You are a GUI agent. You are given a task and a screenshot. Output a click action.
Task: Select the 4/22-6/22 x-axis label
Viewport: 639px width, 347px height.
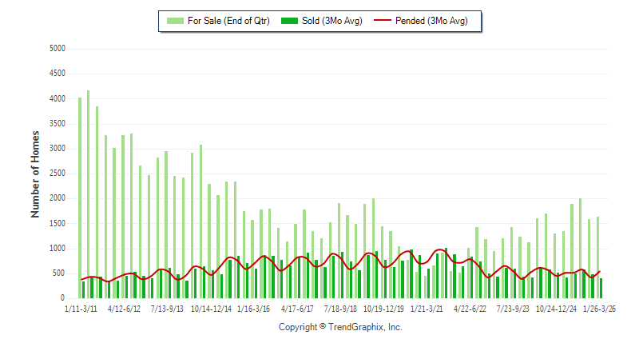point(470,307)
